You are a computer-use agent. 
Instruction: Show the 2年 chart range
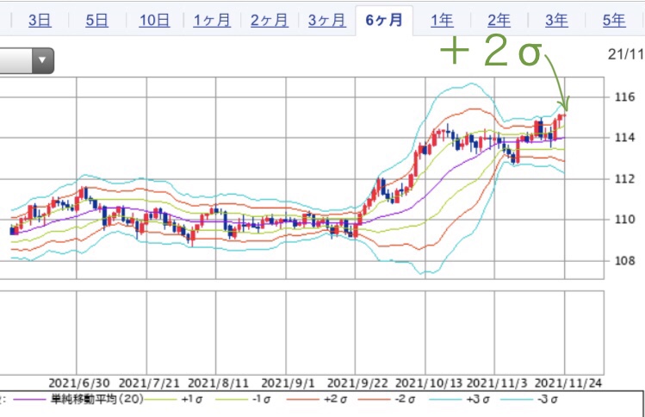coord(499,21)
